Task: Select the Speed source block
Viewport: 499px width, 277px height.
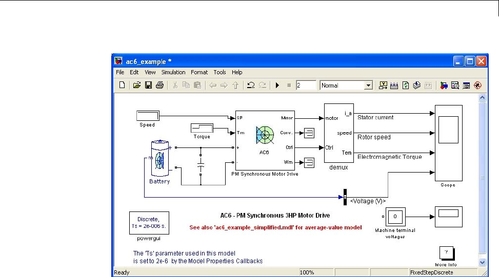Action: click(148, 116)
